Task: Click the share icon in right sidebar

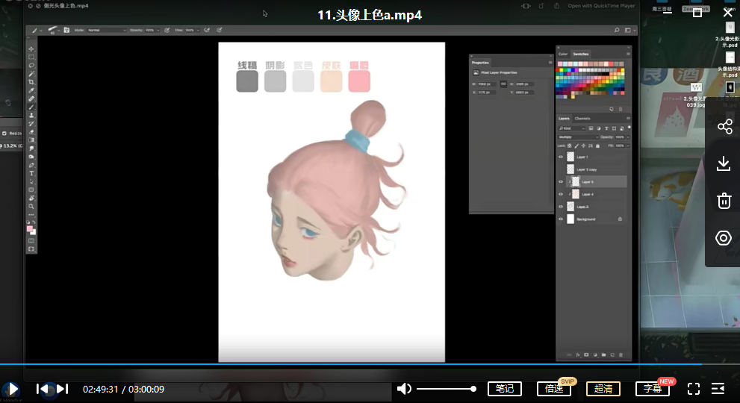Action: [x=724, y=127]
